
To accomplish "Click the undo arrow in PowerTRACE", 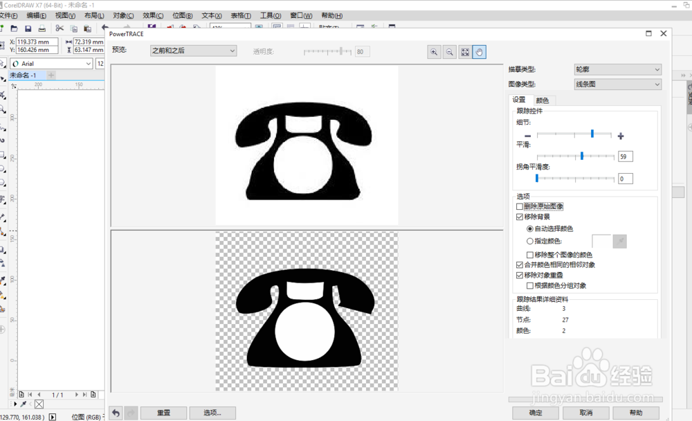I will click(116, 413).
